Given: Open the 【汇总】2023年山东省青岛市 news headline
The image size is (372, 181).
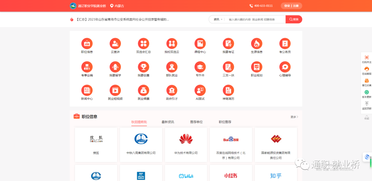Looking at the screenshot, I should coord(122,19).
